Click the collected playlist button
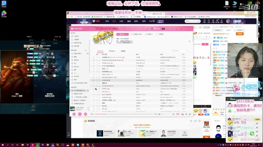263x147 pixels. tap(136, 34)
